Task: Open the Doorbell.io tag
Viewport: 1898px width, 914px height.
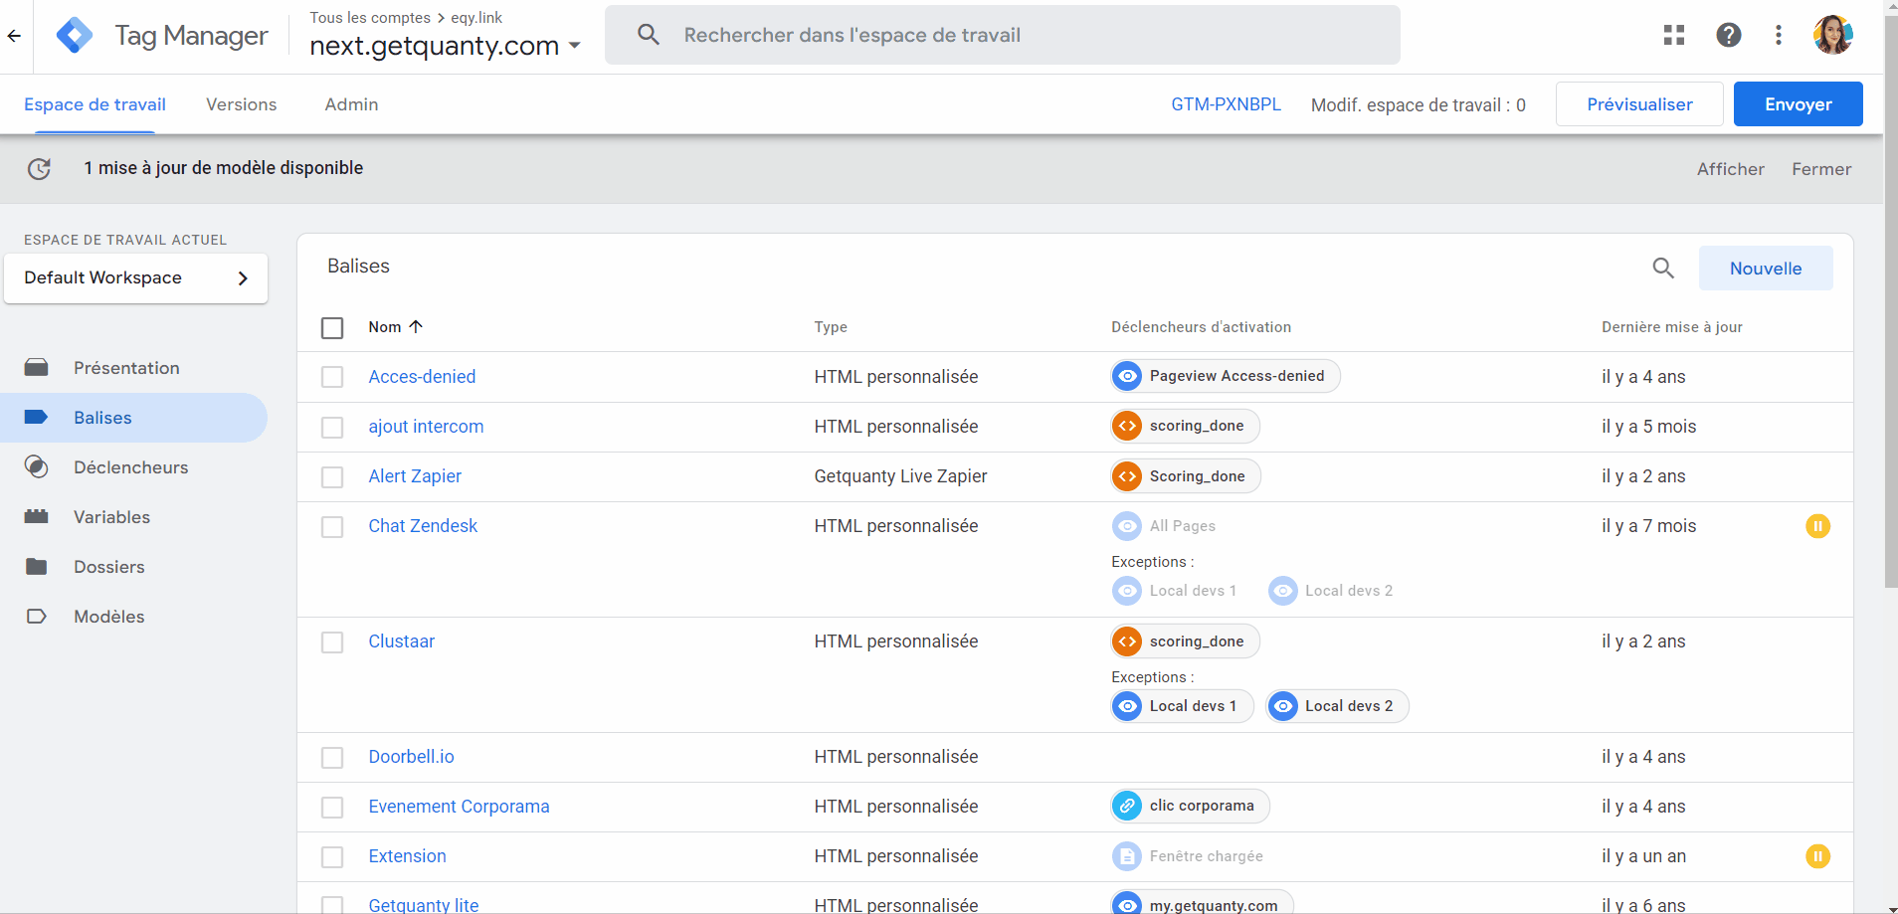Action: pyautogui.click(x=411, y=757)
